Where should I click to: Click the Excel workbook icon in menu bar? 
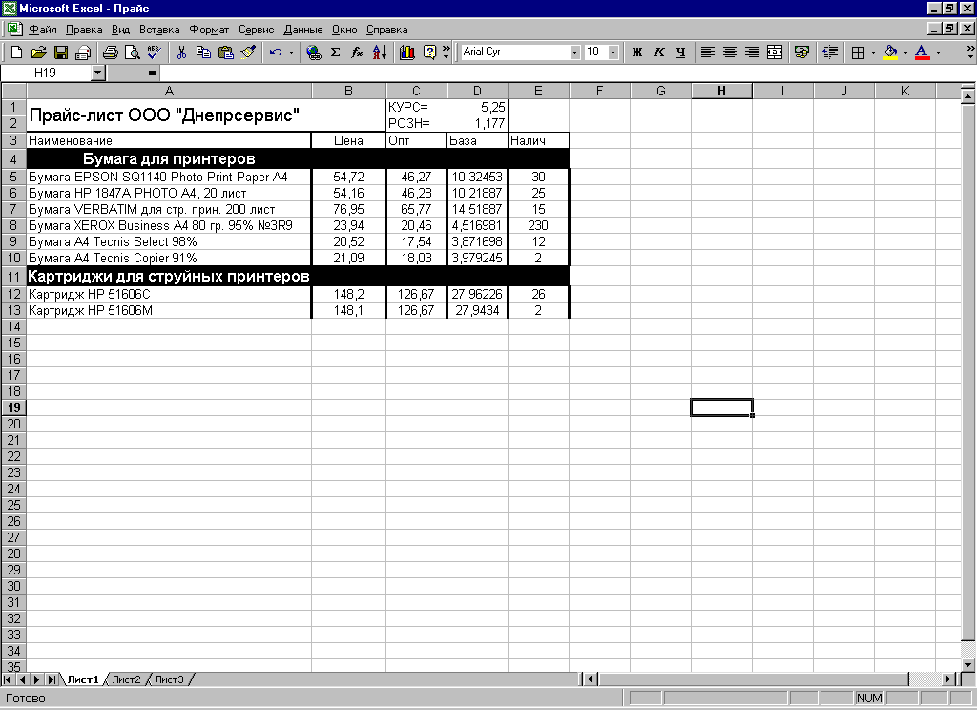14,30
